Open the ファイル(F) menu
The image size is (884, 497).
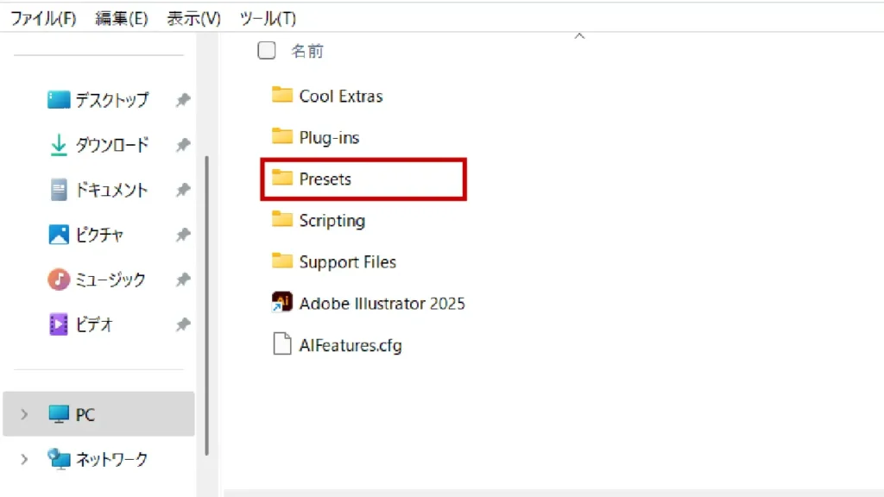pos(43,18)
